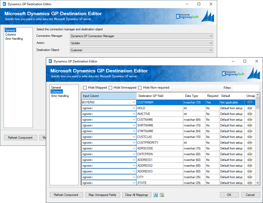Click the unmap icon for CUSTCLAS row

click(250, 137)
